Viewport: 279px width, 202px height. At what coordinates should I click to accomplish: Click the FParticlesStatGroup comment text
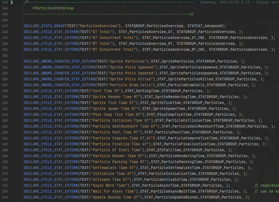pyautogui.click(x=53, y=8)
